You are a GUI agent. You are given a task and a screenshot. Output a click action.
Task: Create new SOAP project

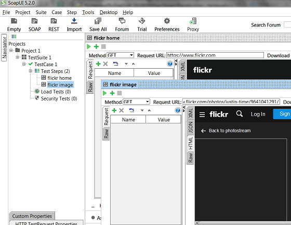[x=34, y=24]
